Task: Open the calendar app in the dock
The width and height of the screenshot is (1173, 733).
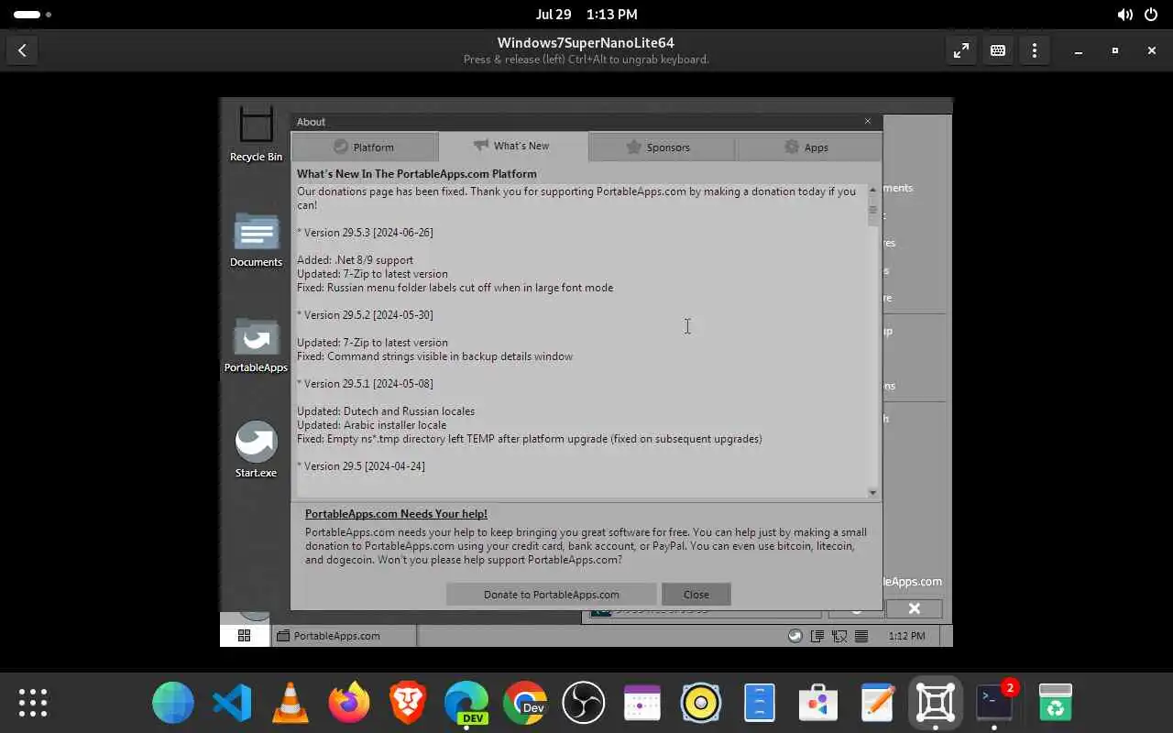Action: 642,703
